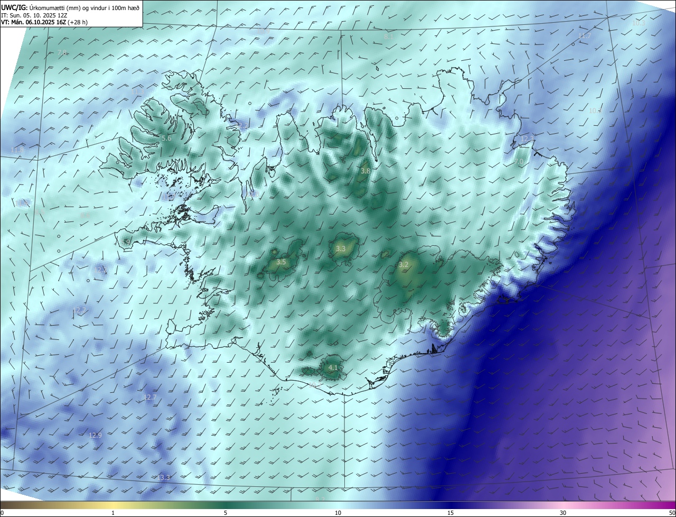Image resolution: width=676 pixels, height=517 pixels.
Task: Click the 11.7 value in the northeast
Action: coord(585,36)
